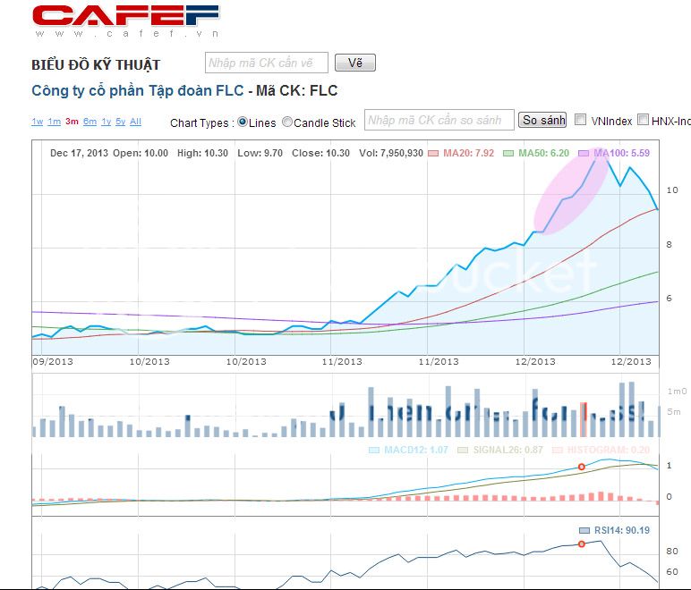Switch to the 1w time range

point(37,122)
